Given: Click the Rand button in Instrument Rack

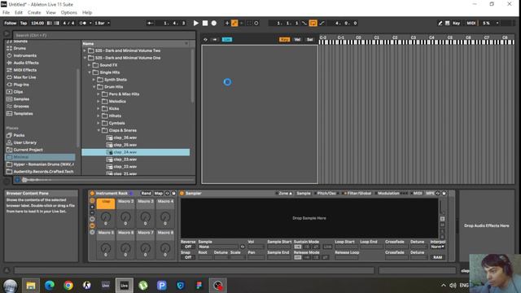Looking at the screenshot, I should pos(146,193).
